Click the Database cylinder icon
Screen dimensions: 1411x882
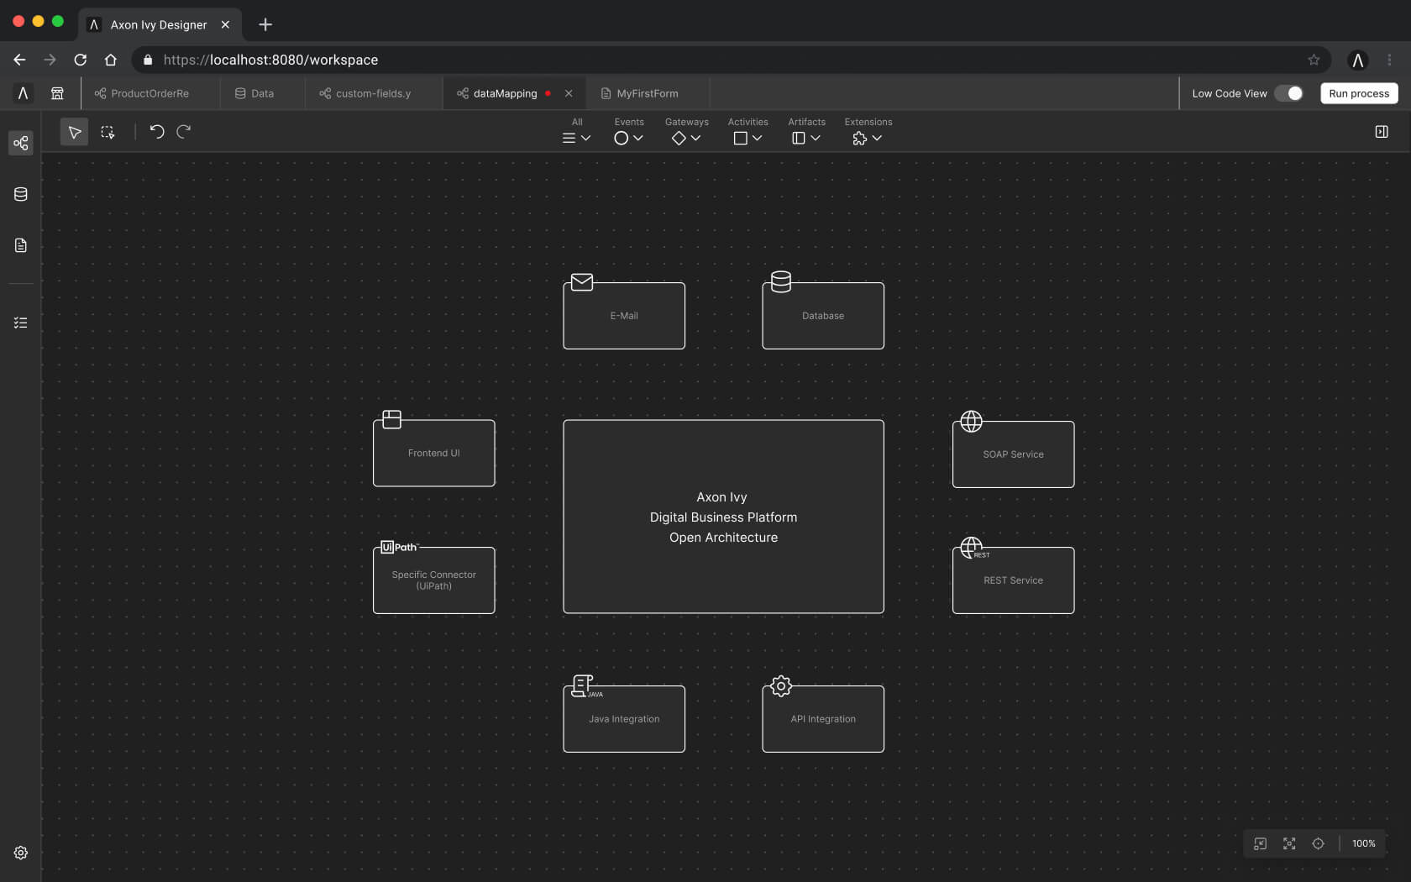point(781,281)
